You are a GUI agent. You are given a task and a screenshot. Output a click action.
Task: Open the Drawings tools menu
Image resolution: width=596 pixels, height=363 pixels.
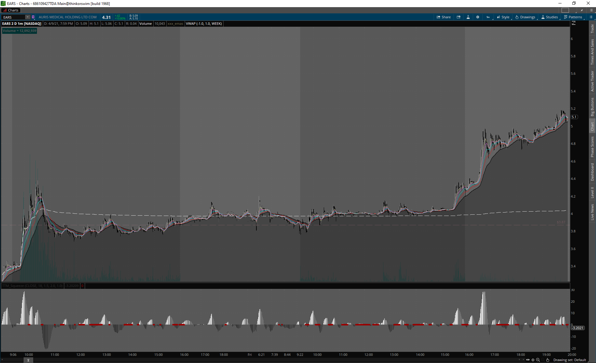[x=525, y=17]
